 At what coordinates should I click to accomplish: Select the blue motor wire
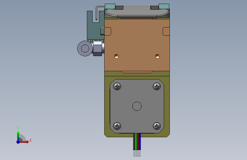tap(140, 141)
